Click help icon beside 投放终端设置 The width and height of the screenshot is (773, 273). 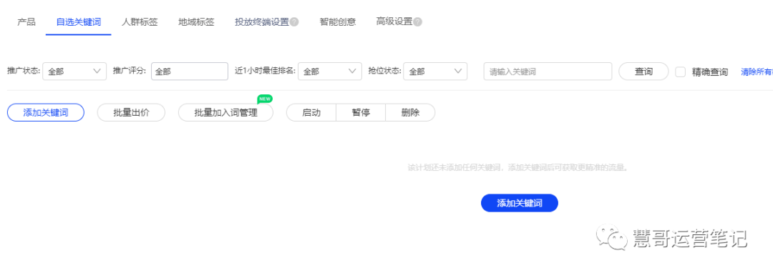294,22
